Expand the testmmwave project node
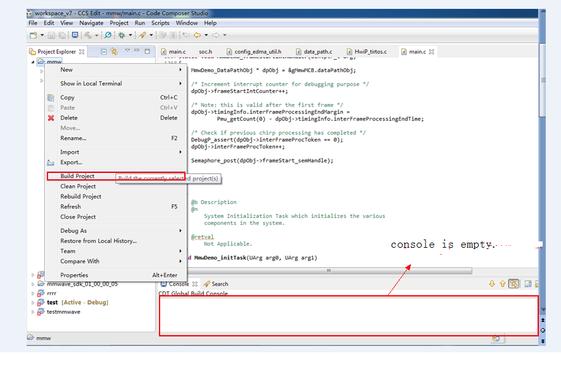The image size is (561, 389). click(x=33, y=312)
